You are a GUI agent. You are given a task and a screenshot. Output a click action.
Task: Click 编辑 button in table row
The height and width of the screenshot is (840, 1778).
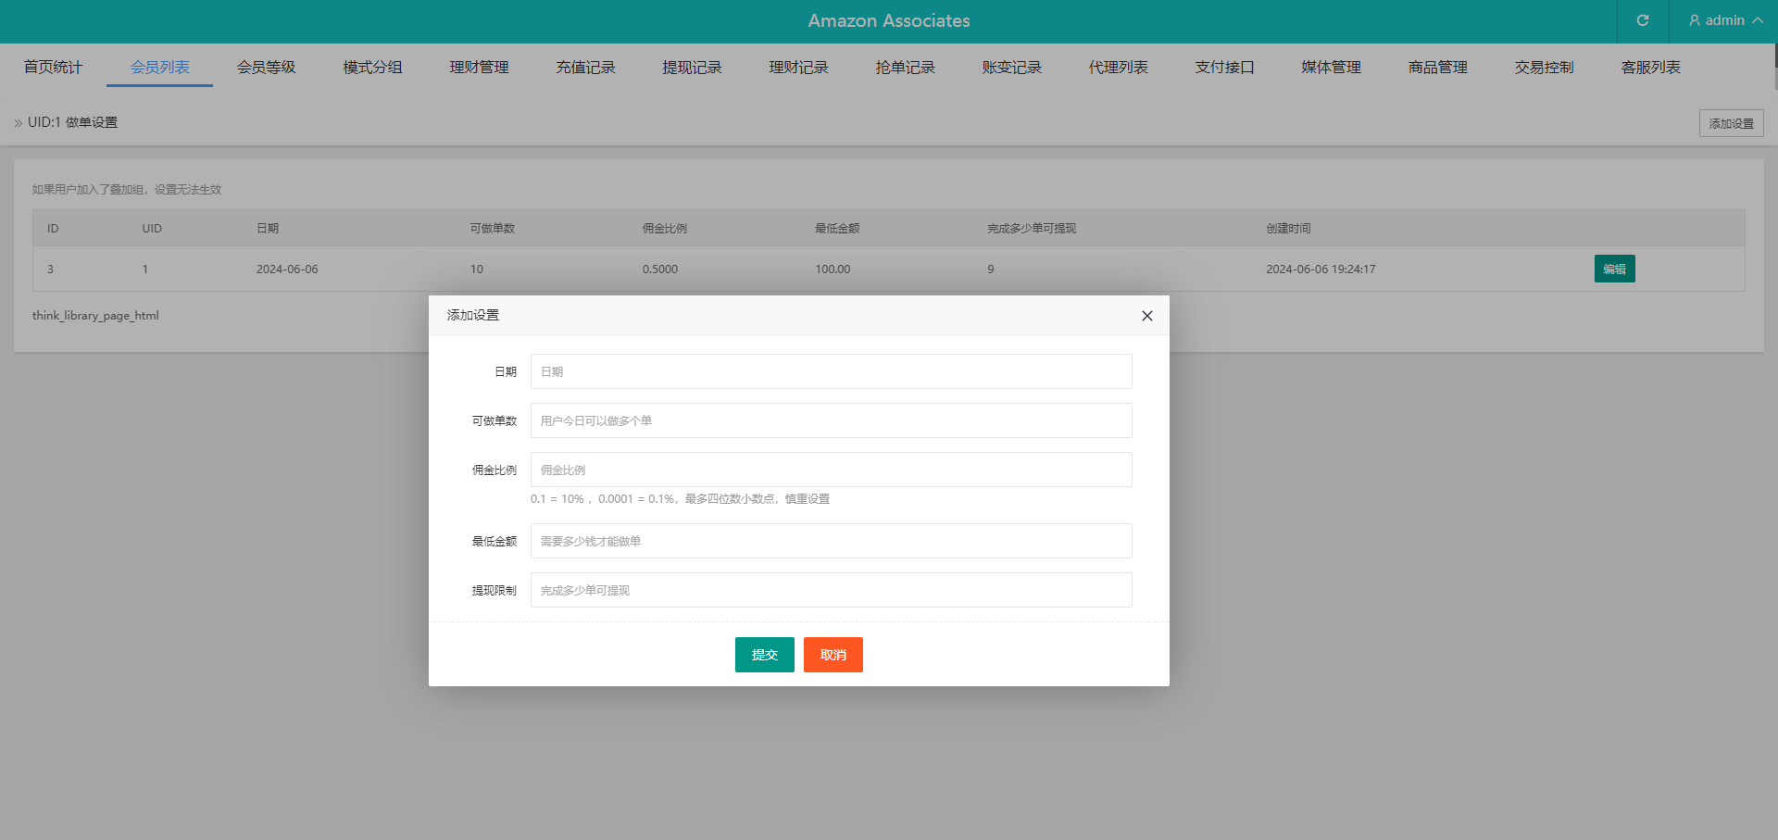pos(1614,269)
